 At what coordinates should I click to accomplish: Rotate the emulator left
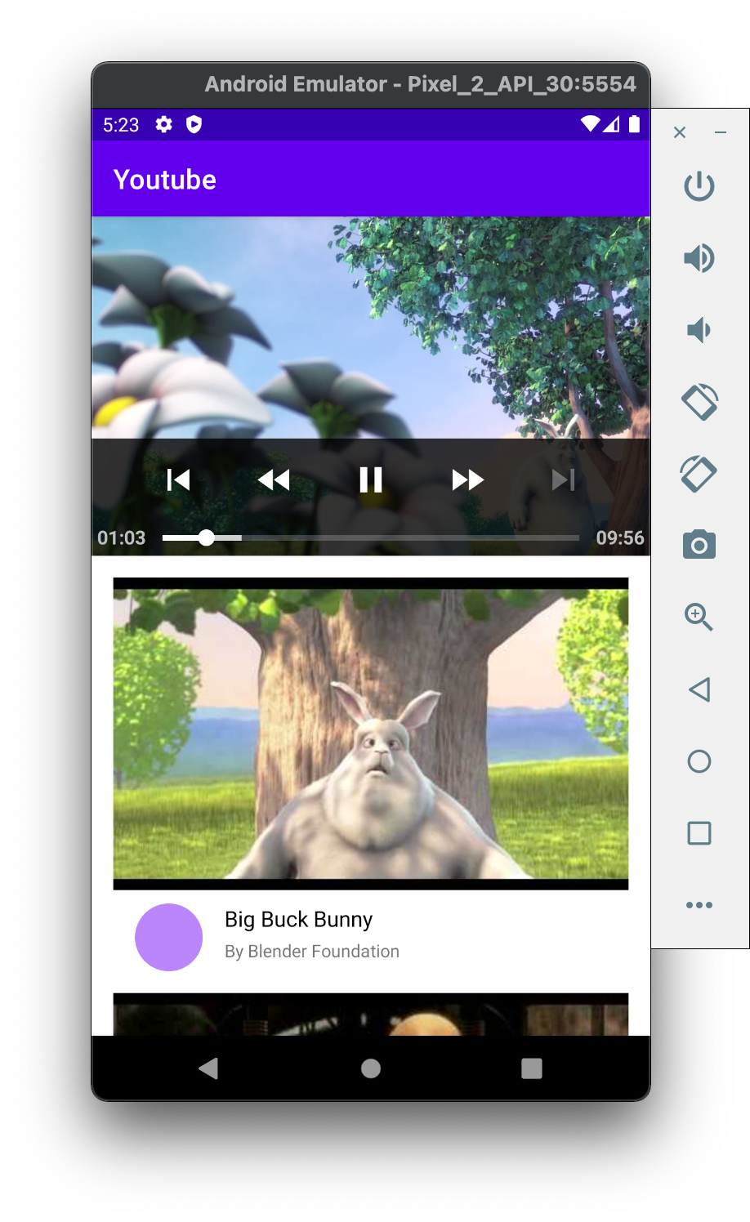(x=699, y=402)
